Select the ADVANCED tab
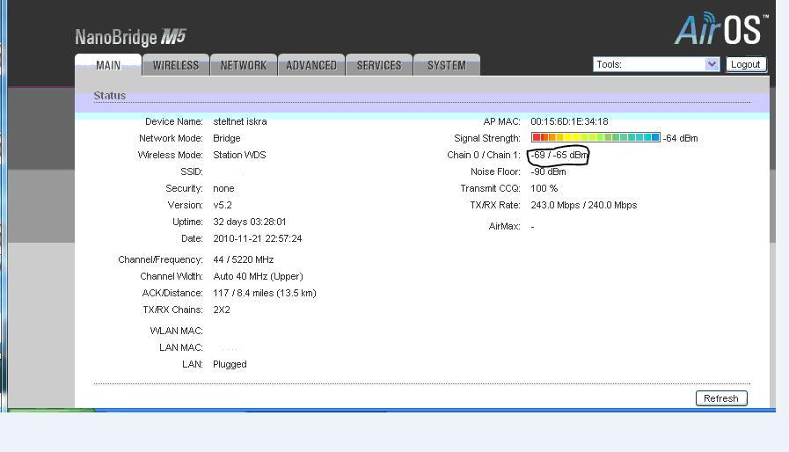Viewport: 789px width, 452px height. point(311,66)
